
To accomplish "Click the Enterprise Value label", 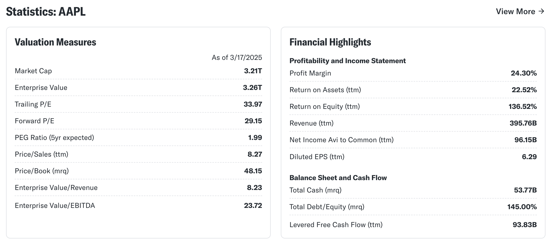I will (41, 88).
